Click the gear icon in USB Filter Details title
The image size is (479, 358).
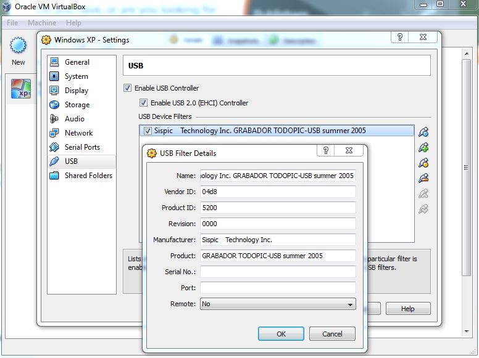pos(152,153)
